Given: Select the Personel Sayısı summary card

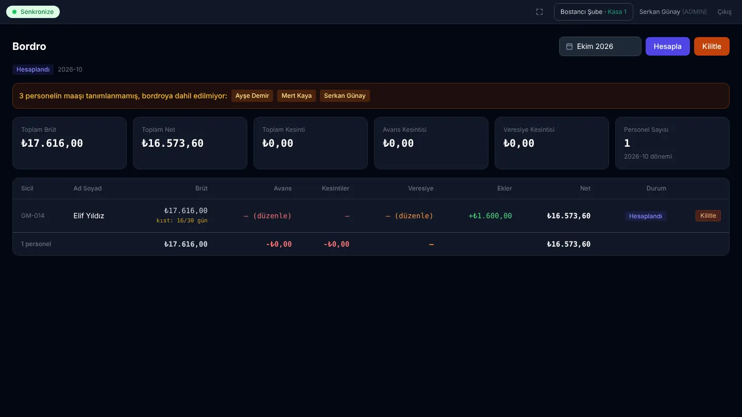Looking at the screenshot, I should pyautogui.click(x=672, y=143).
